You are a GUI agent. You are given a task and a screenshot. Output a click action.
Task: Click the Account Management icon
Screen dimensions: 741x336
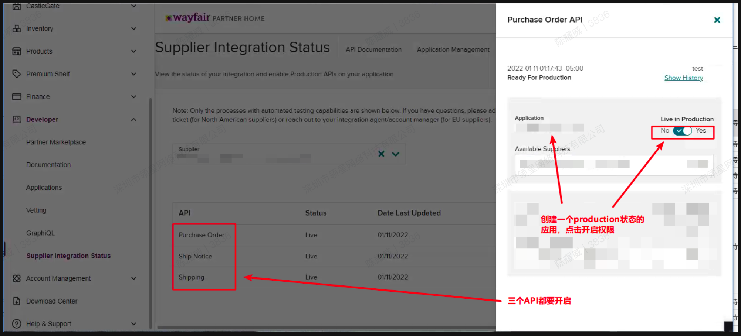tap(17, 278)
